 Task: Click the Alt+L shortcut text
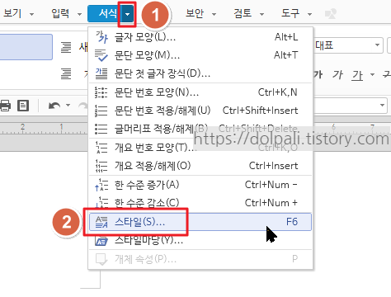click(x=286, y=37)
